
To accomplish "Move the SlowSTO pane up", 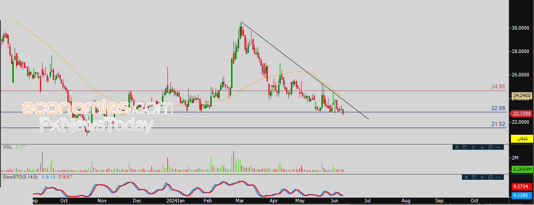I will [482, 177].
